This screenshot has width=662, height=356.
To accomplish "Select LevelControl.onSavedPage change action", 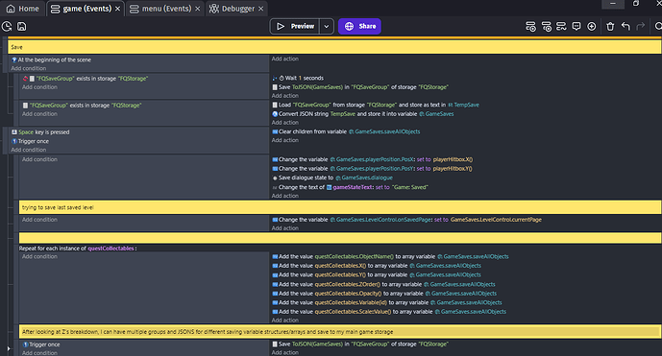I will click(x=407, y=220).
